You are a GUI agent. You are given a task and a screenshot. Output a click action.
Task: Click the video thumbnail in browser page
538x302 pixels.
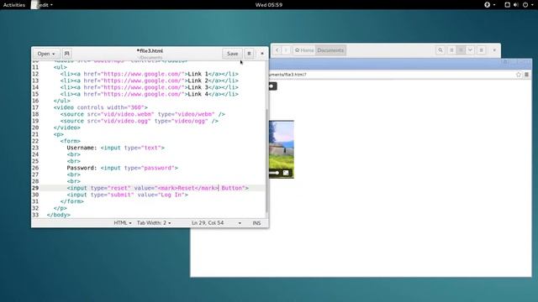(x=282, y=149)
